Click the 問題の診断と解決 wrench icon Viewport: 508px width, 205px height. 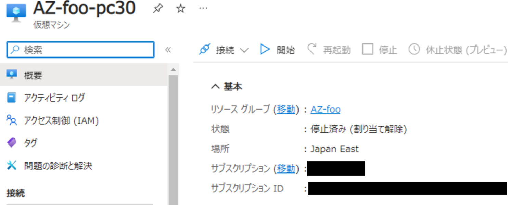12,166
